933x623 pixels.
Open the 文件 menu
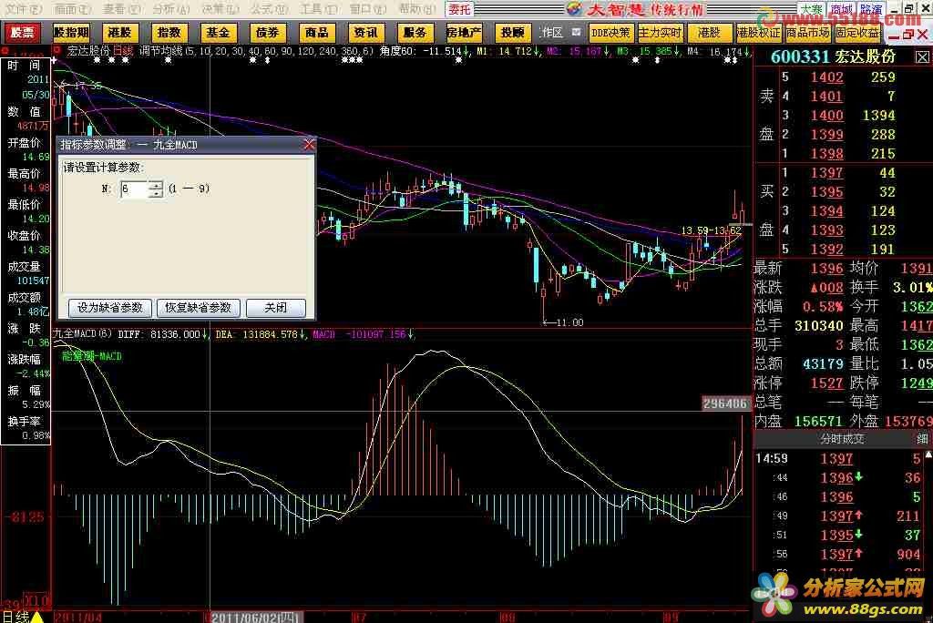point(24,9)
